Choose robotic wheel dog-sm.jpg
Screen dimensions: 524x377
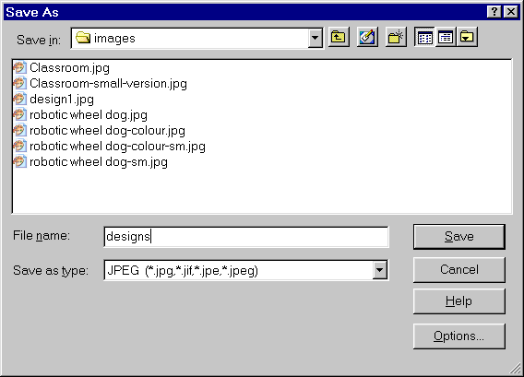98,162
